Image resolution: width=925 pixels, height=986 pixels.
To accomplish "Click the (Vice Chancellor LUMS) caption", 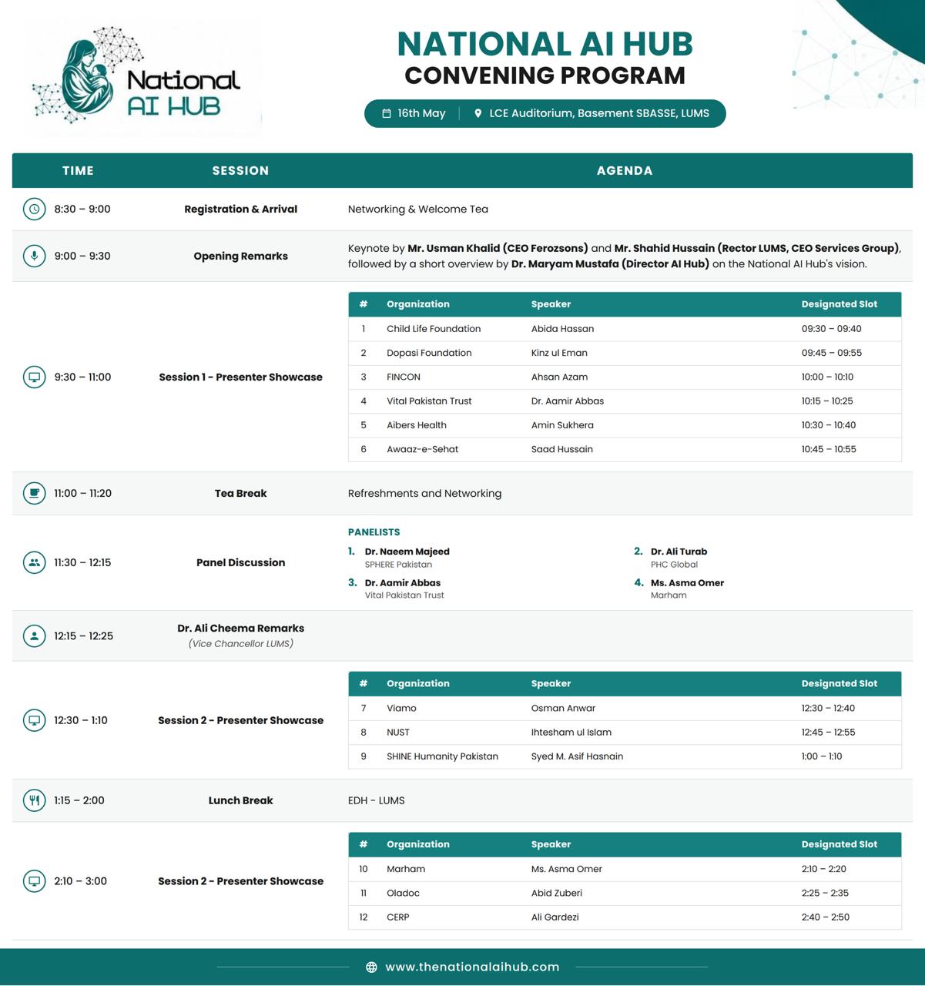I will coord(241,644).
